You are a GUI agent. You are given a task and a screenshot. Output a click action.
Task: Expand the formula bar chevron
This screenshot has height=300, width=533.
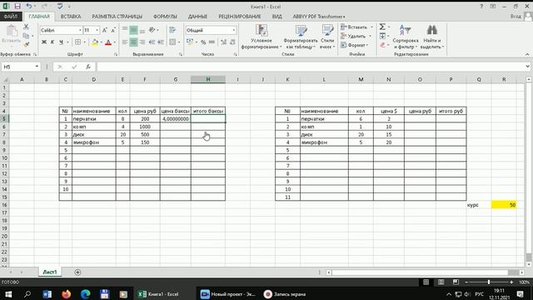[x=527, y=67]
